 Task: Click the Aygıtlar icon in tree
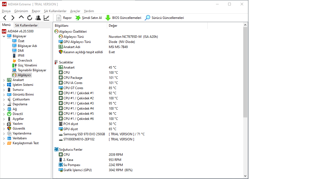tap(9, 119)
